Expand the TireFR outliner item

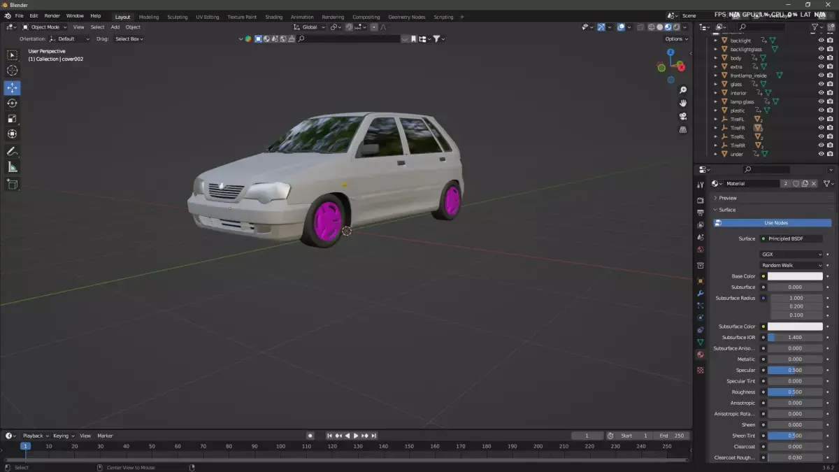[715, 128]
